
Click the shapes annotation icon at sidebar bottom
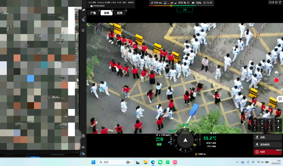(83, 153)
